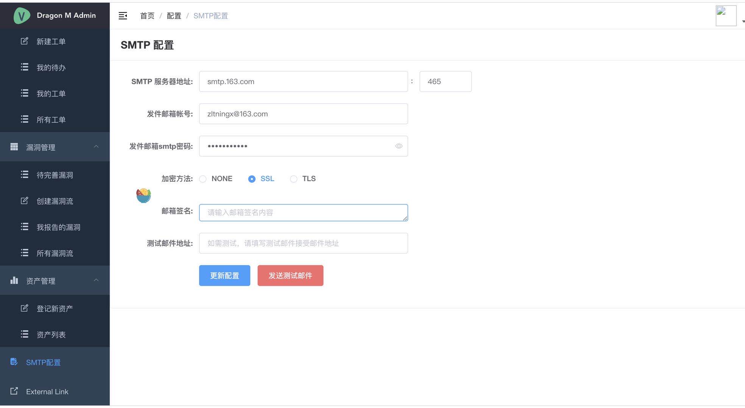Select the NONE encryption radio button
Viewport: 745px width, 408px height.
(203, 179)
